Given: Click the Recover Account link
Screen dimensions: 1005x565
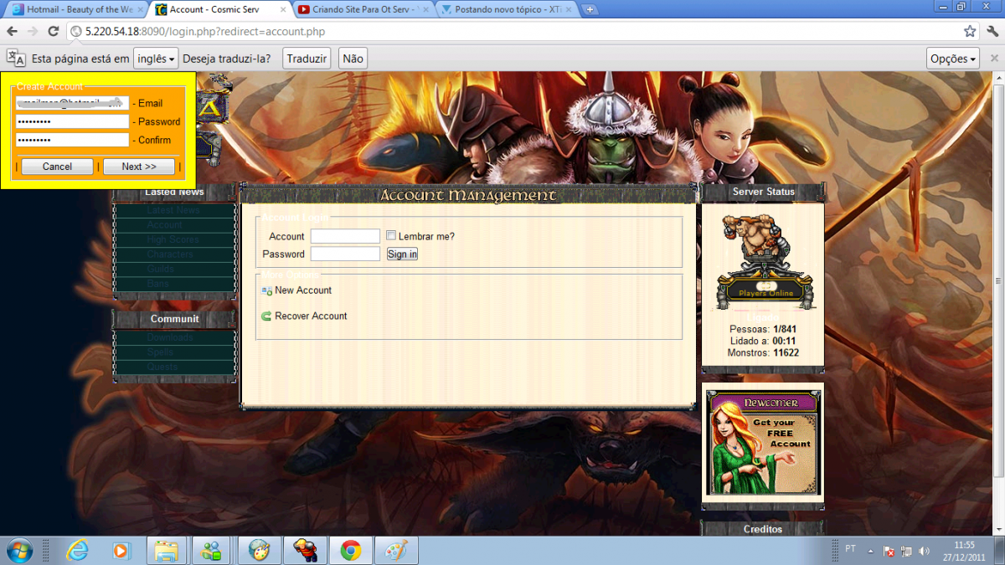Looking at the screenshot, I should click(311, 316).
